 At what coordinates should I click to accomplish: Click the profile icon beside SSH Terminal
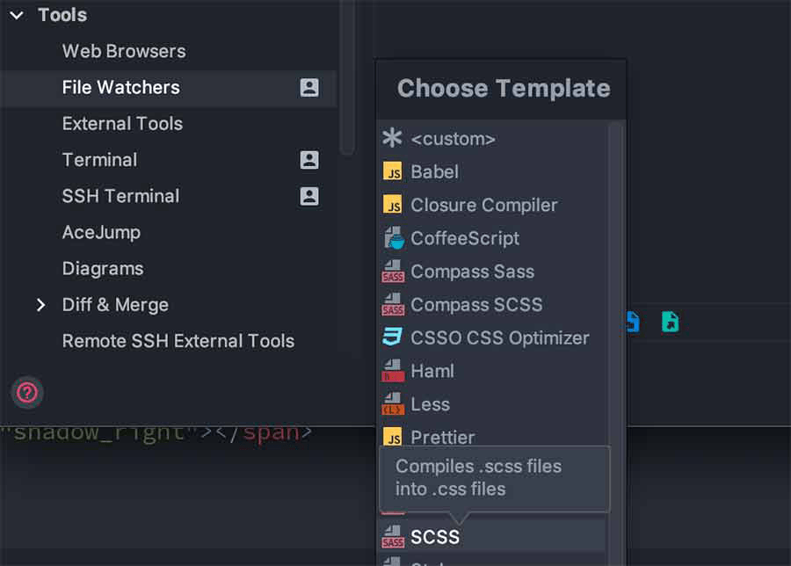pos(309,196)
